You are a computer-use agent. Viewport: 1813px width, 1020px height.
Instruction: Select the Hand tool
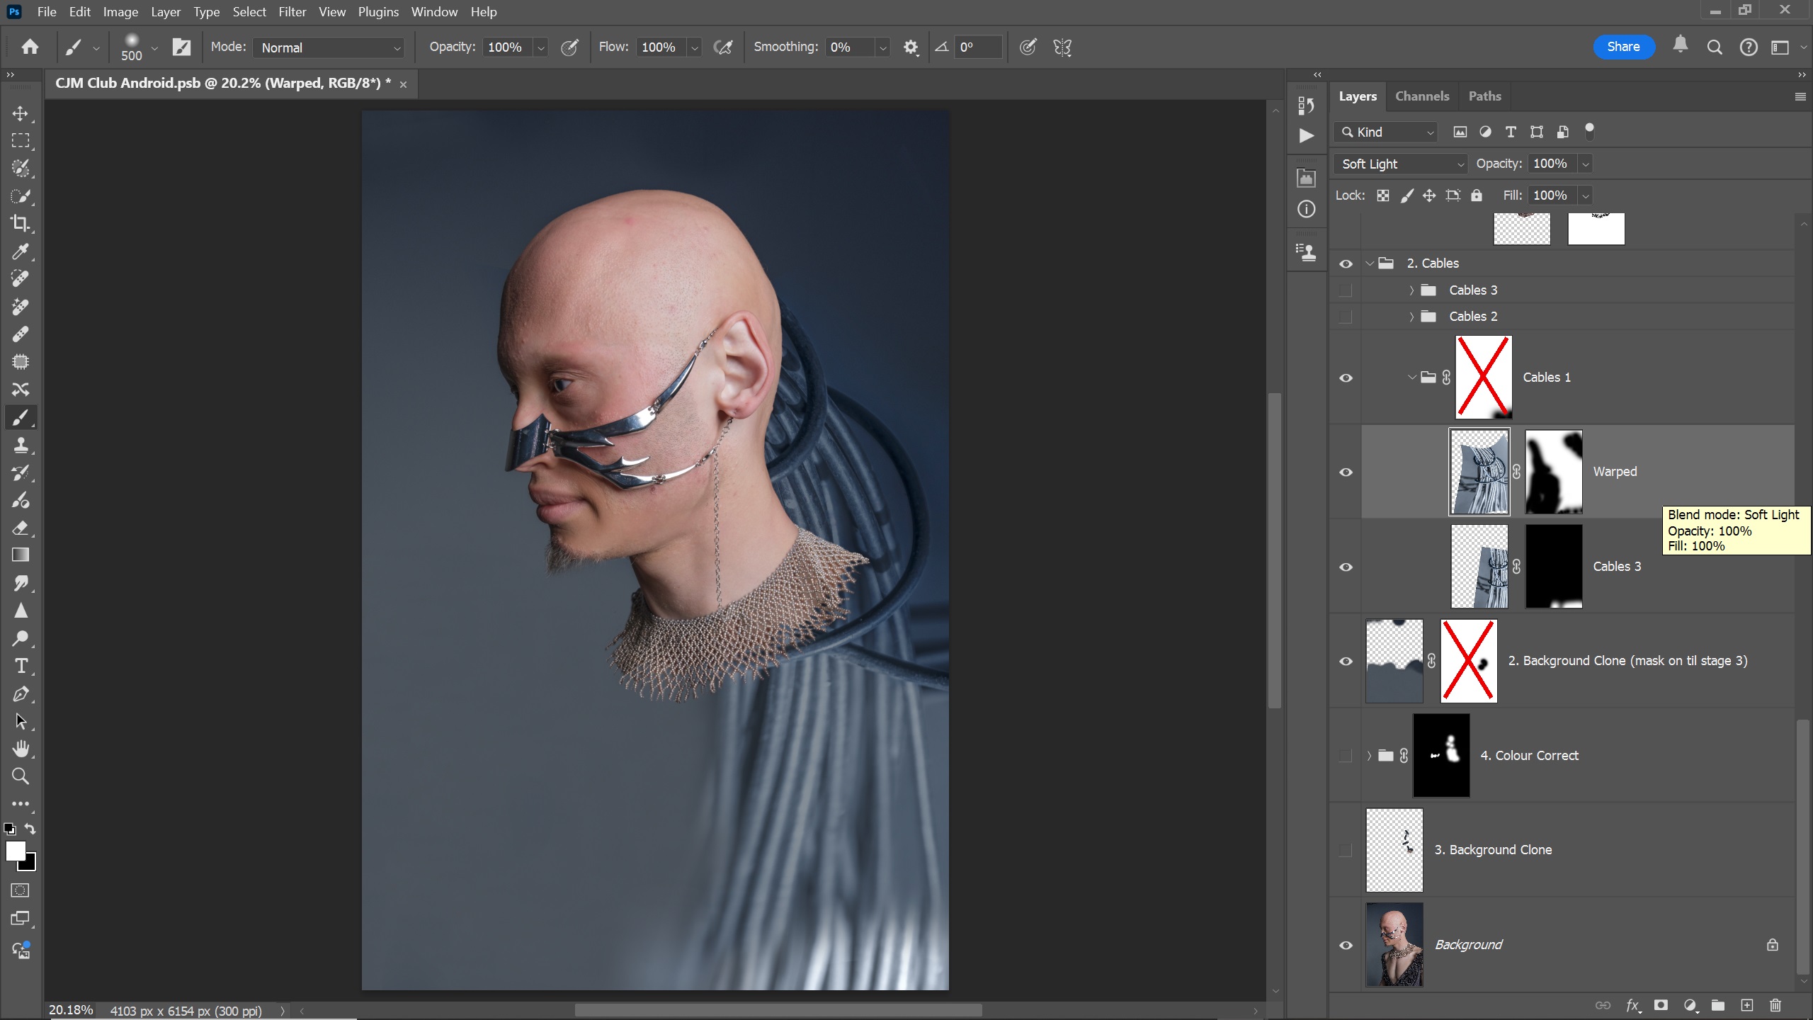pyautogui.click(x=21, y=749)
